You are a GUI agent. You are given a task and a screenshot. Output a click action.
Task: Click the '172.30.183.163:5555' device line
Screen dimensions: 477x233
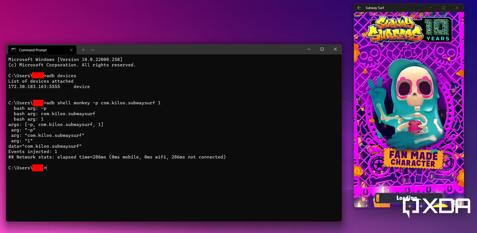pos(49,86)
